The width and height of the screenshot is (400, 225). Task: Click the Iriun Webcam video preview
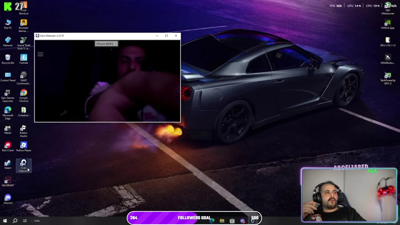point(107,80)
